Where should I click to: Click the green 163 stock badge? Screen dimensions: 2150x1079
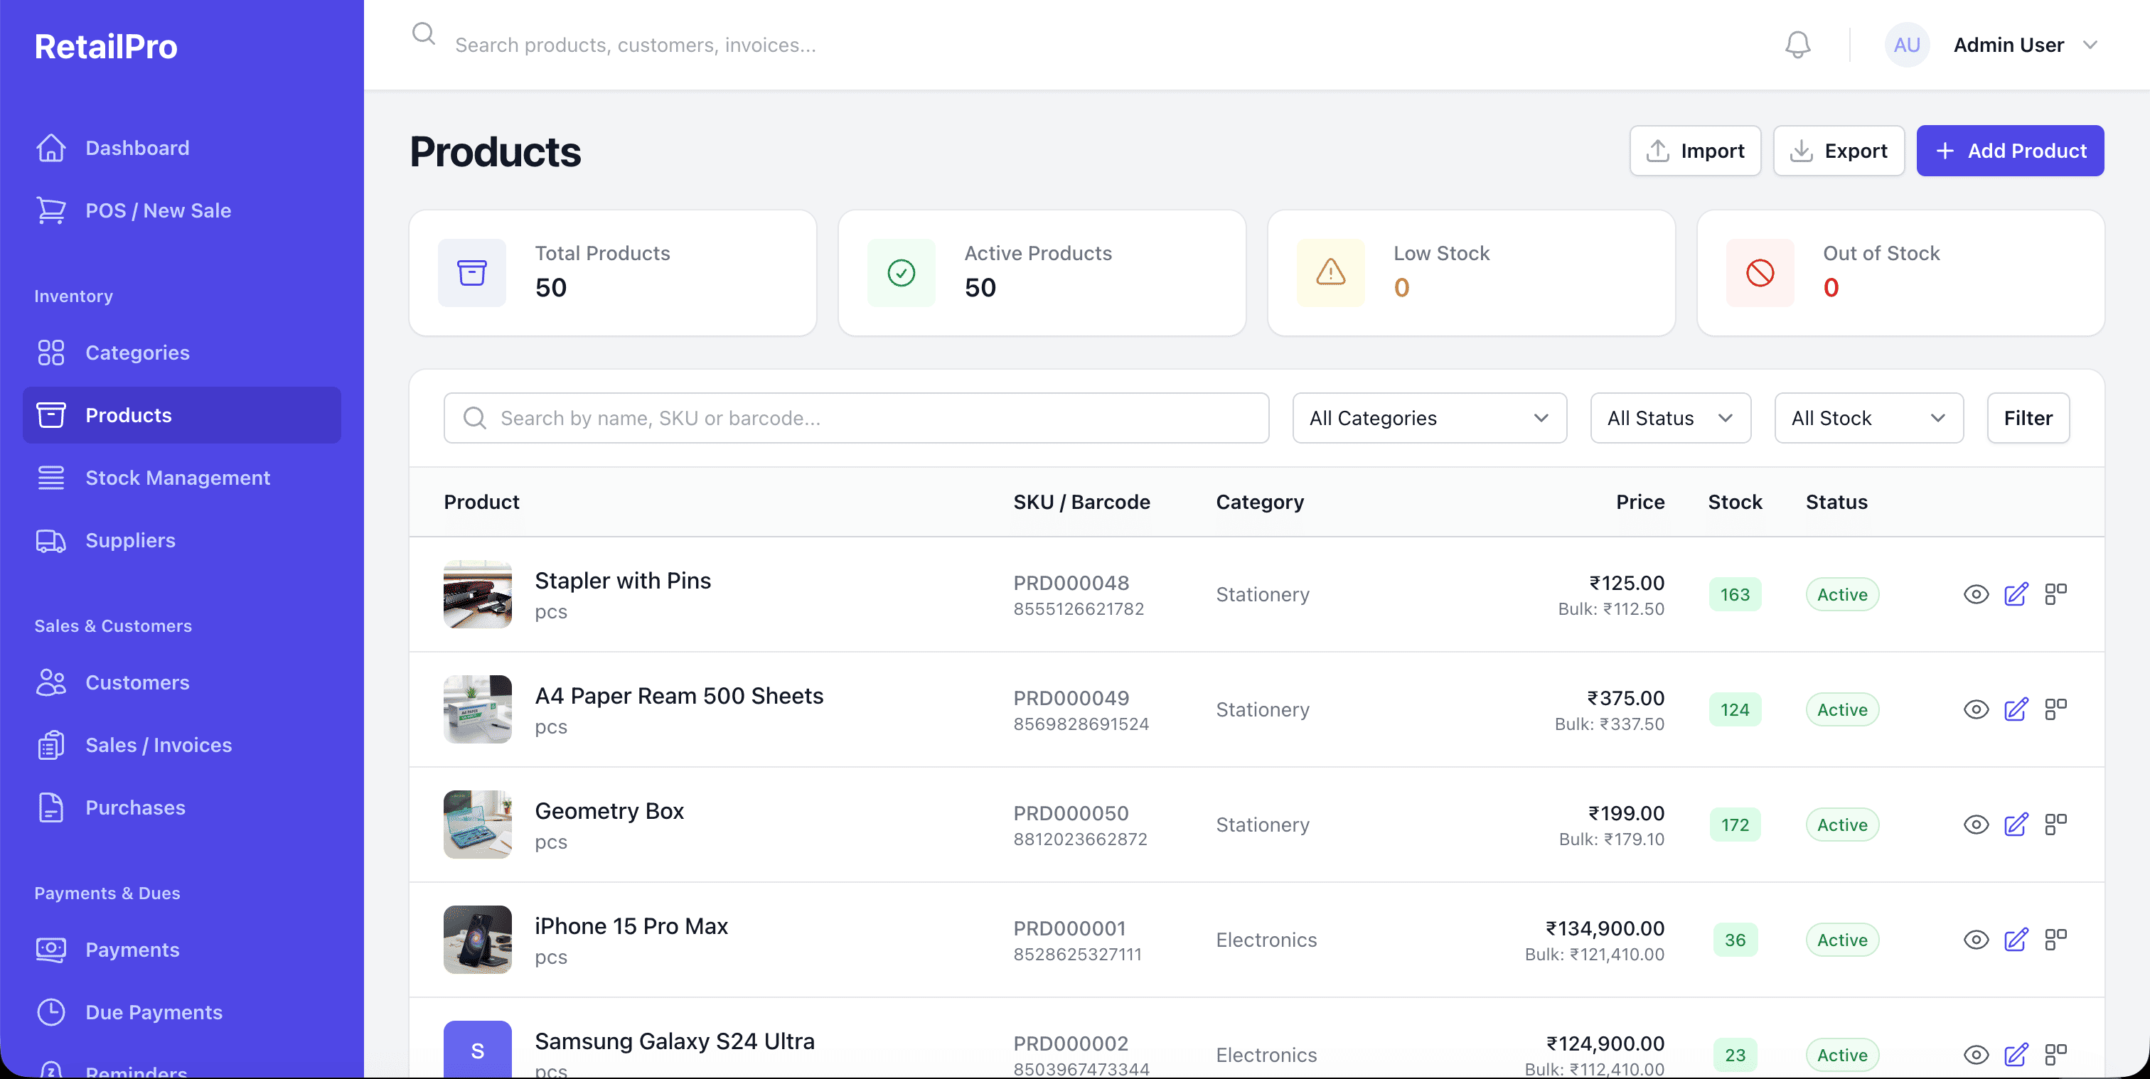pyautogui.click(x=1734, y=594)
